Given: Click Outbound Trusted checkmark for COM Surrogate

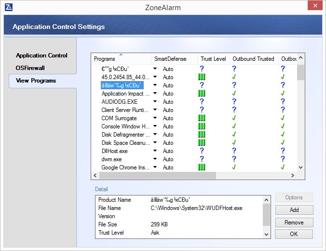Looking at the screenshot, I should [x=234, y=118].
